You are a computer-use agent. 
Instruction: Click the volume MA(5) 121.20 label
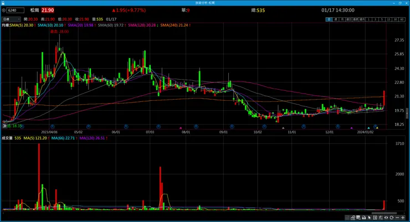coord(35,138)
